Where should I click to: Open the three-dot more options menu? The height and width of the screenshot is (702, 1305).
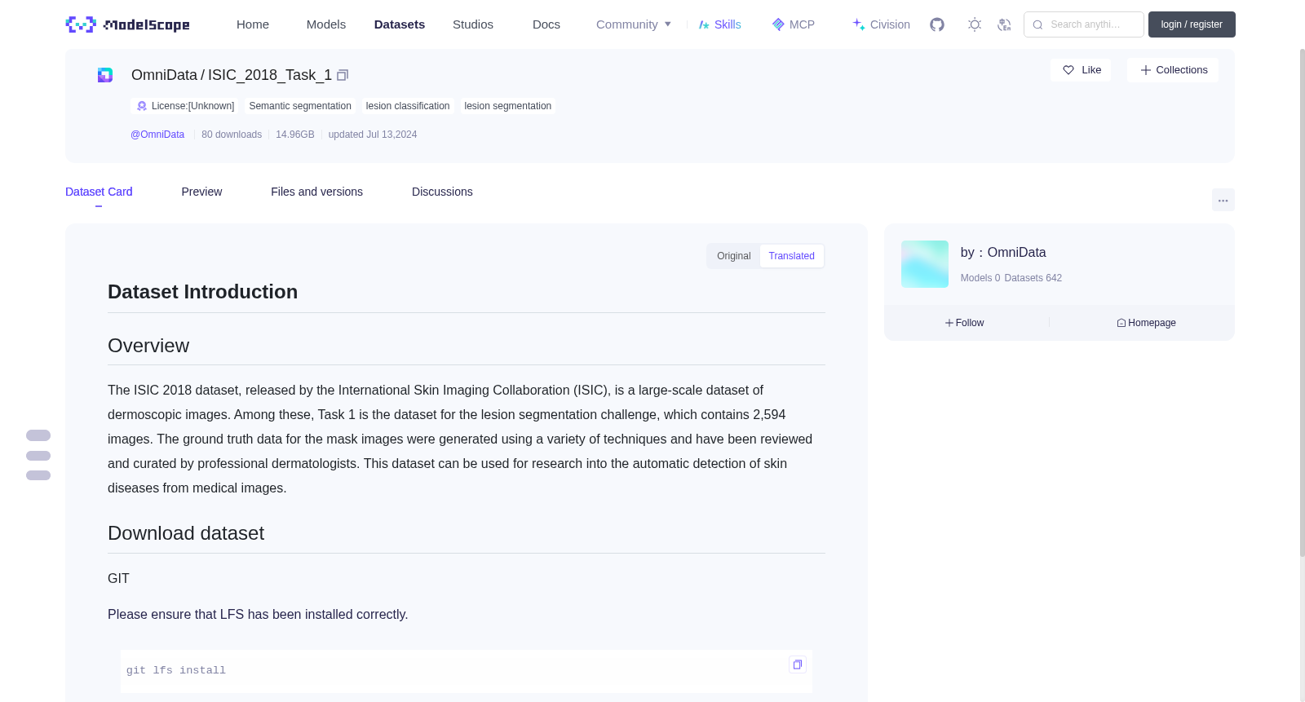pos(1223,200)
